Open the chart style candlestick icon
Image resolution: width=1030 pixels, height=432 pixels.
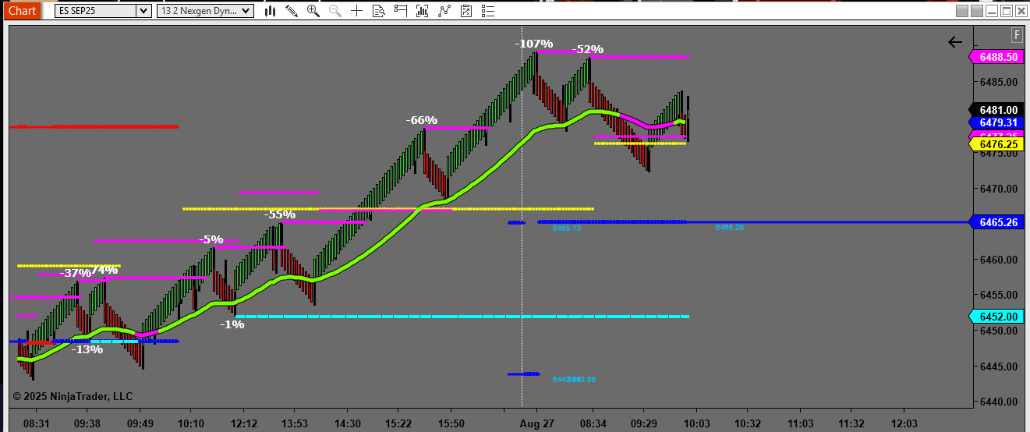tap(271, 11)
